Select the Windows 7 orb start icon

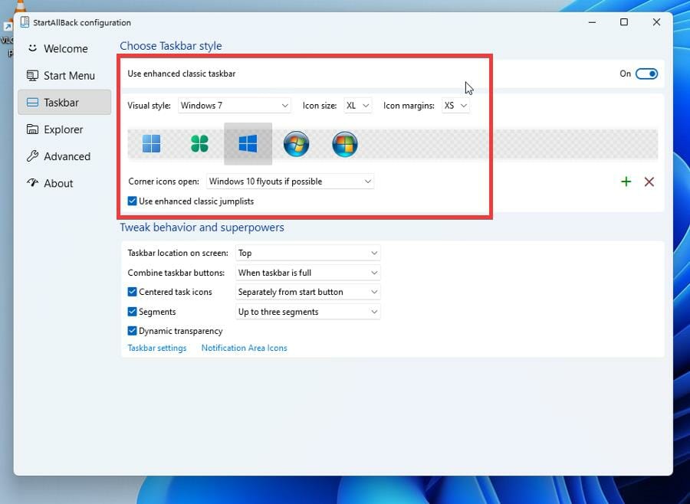point(296,144)
